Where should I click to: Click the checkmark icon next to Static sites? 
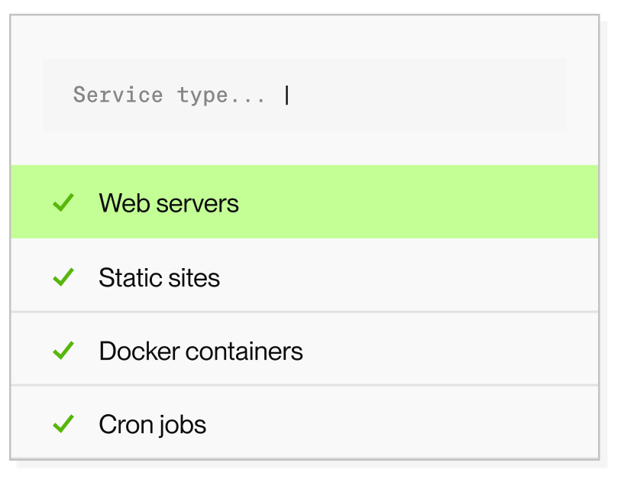tap(63, 277)
